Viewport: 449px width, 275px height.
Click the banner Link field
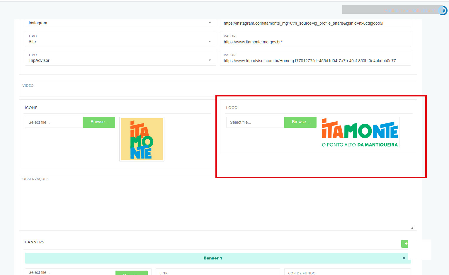[x=218, y=272]
